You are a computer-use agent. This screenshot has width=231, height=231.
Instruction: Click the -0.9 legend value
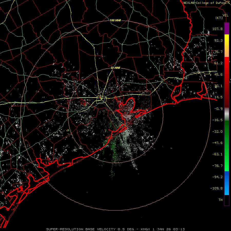218,109
